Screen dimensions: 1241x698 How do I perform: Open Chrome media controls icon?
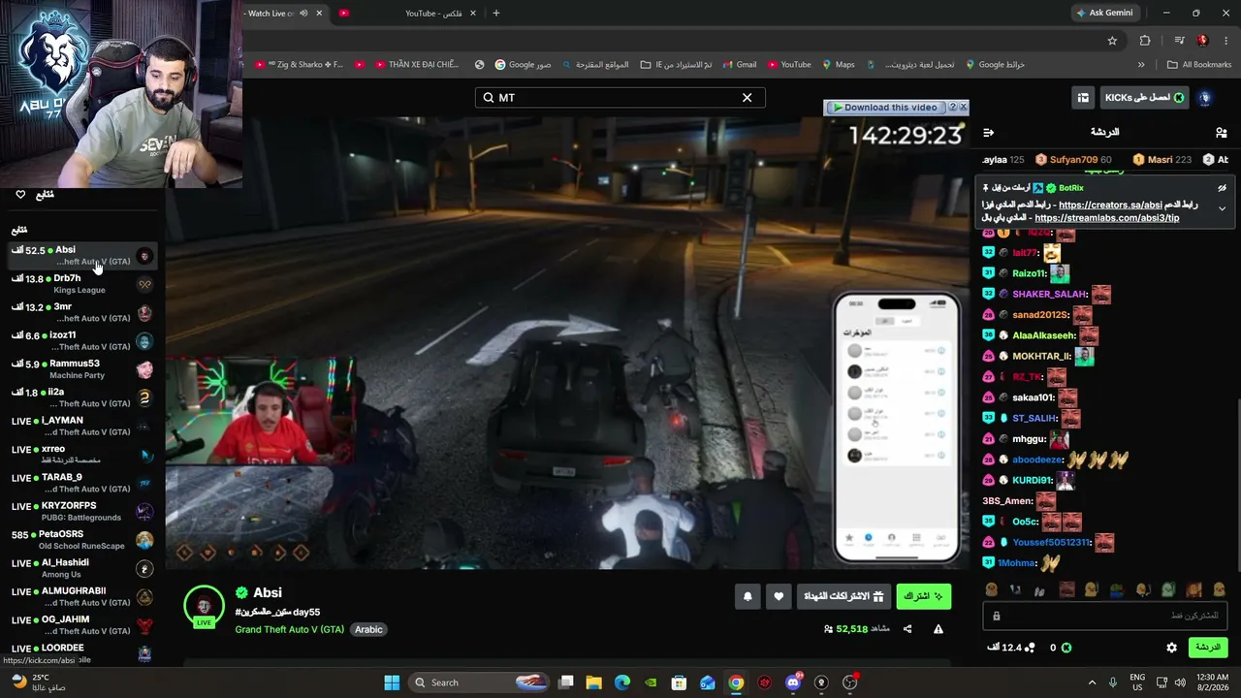pos(1179,41)
